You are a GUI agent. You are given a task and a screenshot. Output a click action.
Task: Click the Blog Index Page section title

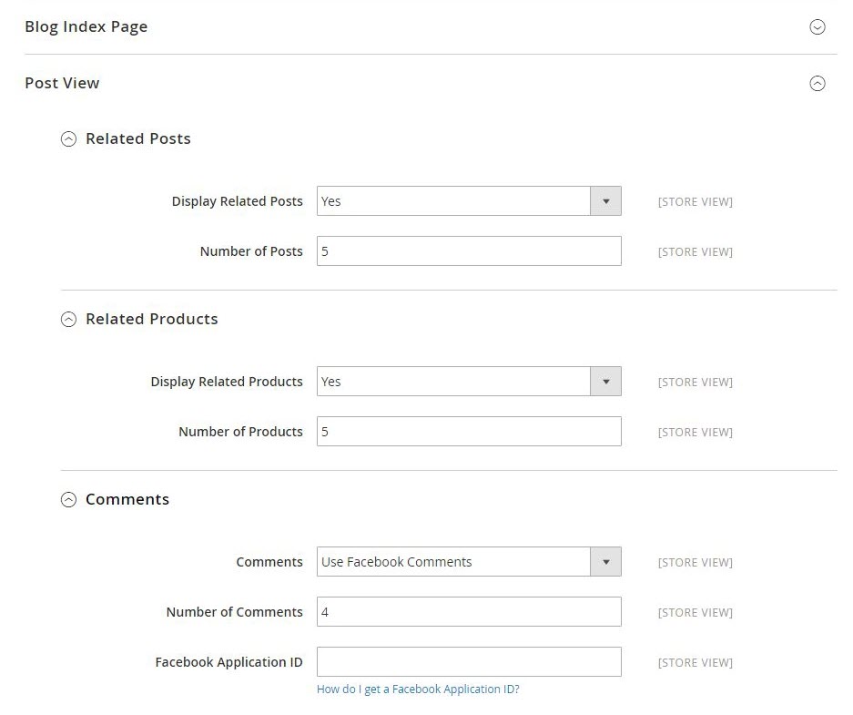pos(86,26)
